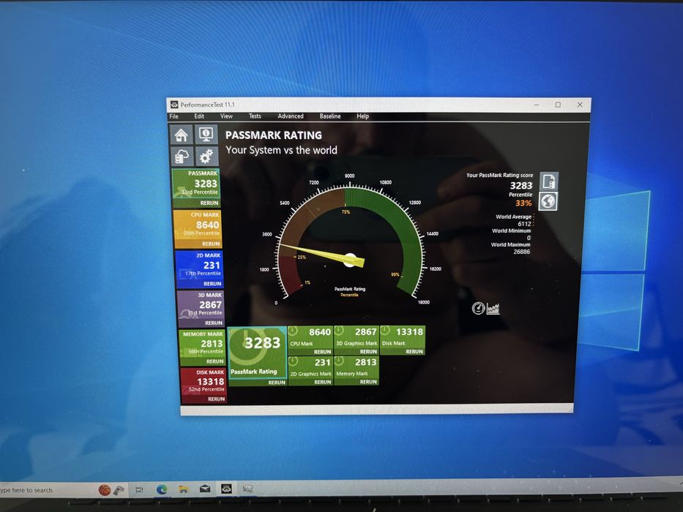The width and height of the screenshot is (683, 512).
Task: Open the settings gears icon
Action: (206, 156)
